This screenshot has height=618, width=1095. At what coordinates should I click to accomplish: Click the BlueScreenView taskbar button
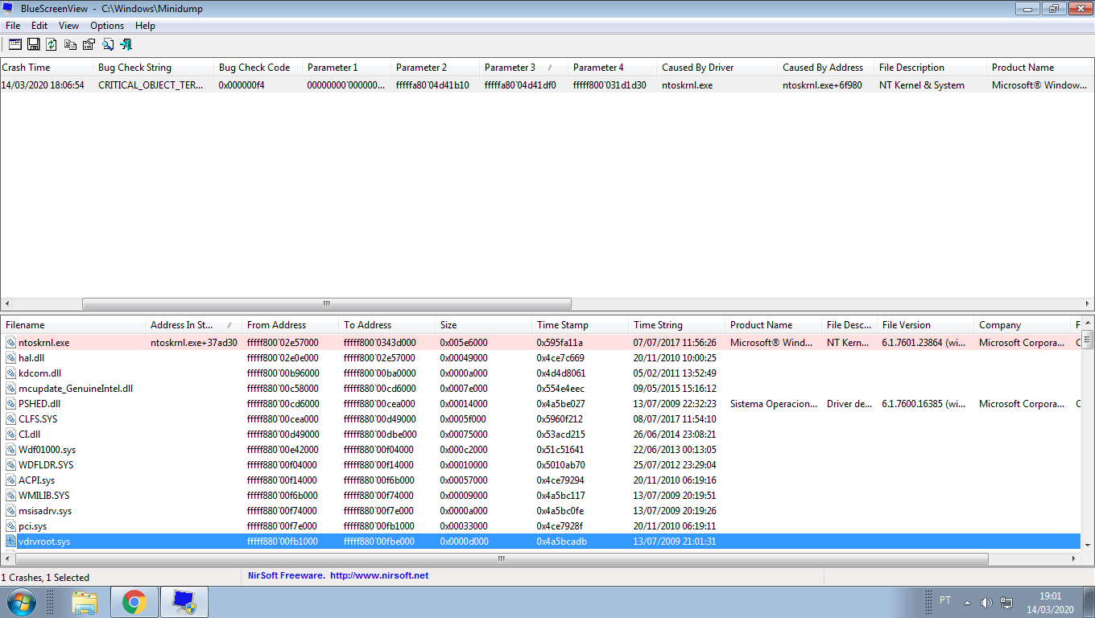[184, 602]
